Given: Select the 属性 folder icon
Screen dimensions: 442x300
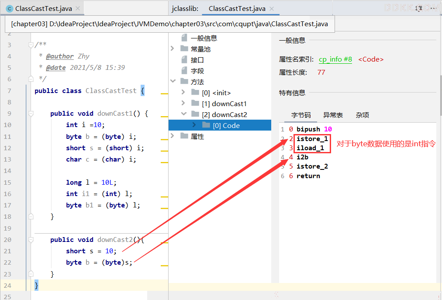Looking at the screenshot, I should (x=184, y=136).
